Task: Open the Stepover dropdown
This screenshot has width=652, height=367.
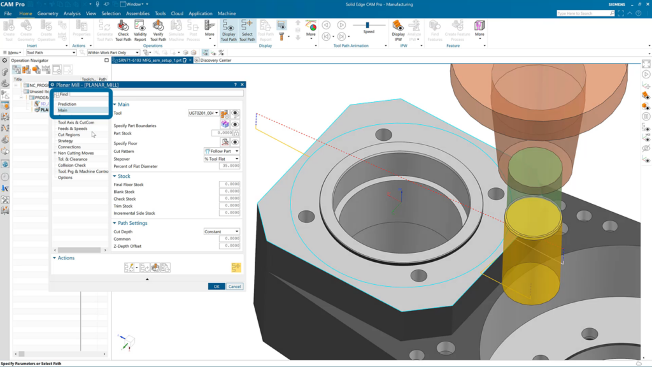Action: (222, 159)
